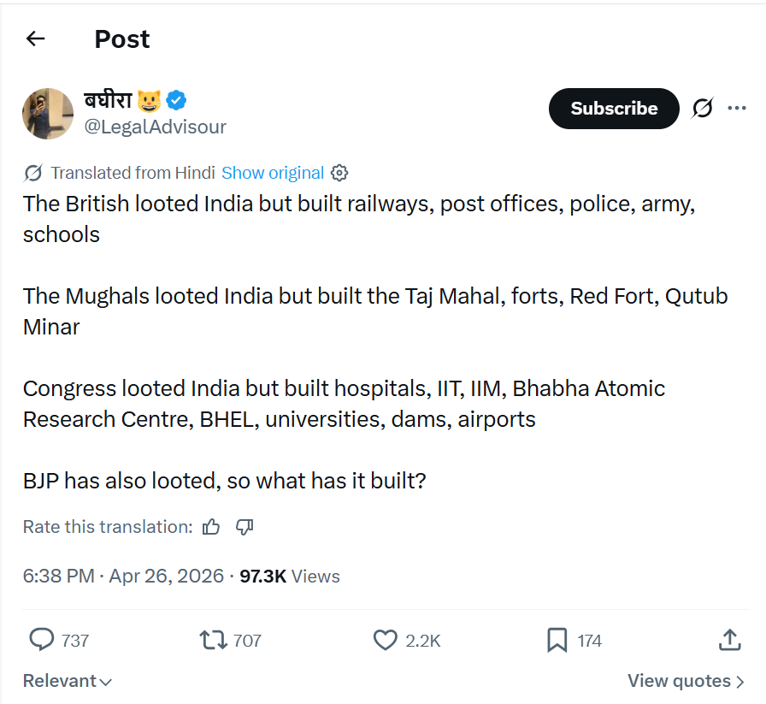
Task: Click the Grok icon beside Subscribe
Action: point(702,109)
